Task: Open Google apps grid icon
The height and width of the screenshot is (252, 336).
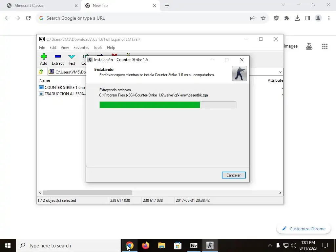Action: click(325, 46)
